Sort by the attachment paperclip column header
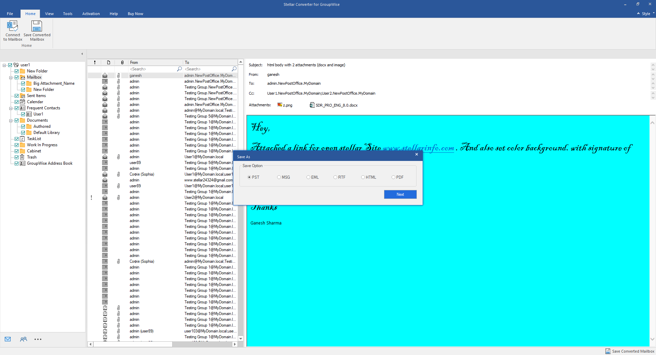Image resolution: width=656 pixels, height=355 pixels. [122, 63]
